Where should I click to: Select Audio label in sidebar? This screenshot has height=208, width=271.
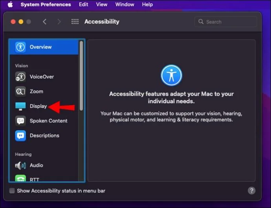(x=36, y=165)
